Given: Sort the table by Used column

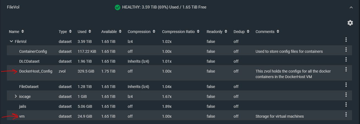Looking at the screenshot, I should 84,32.
